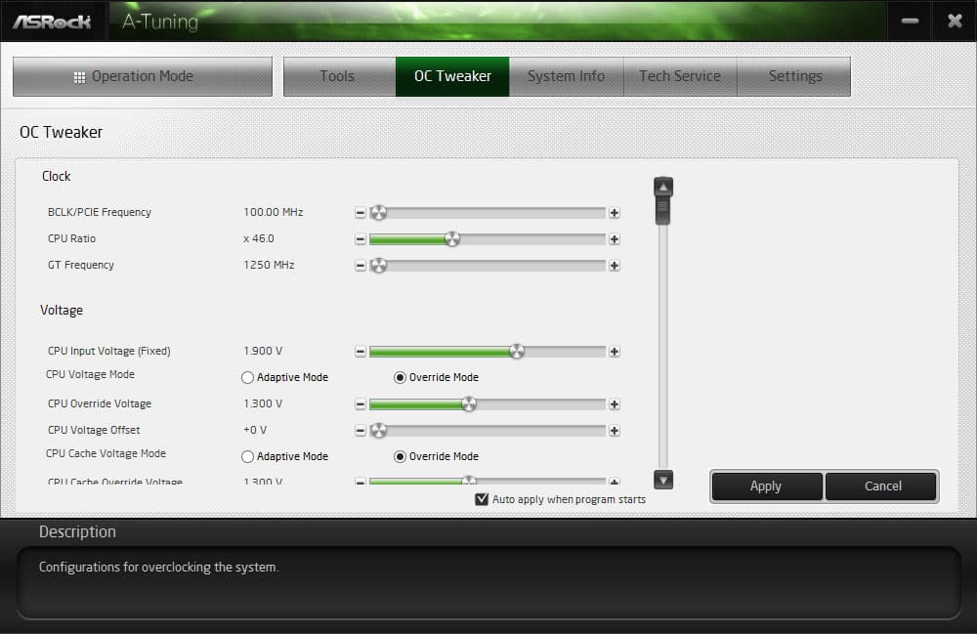Screen dimensions: 977x634
Task: Click the vertical scrollbar thumb
Action: [663, 210]
